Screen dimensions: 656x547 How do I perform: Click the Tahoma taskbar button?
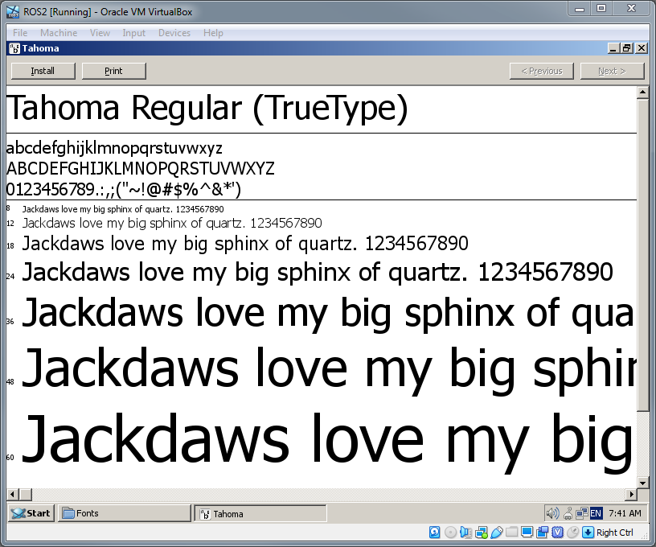click(x=260, y=513)
